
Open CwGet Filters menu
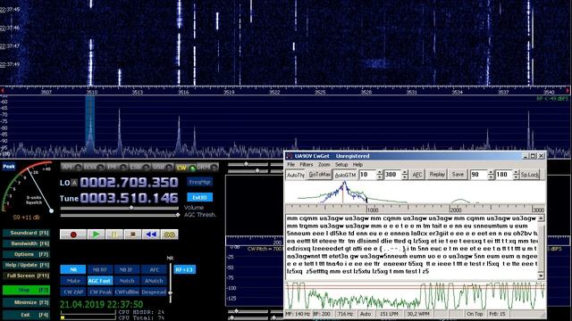pyautogui.click(x=307, y=165)
